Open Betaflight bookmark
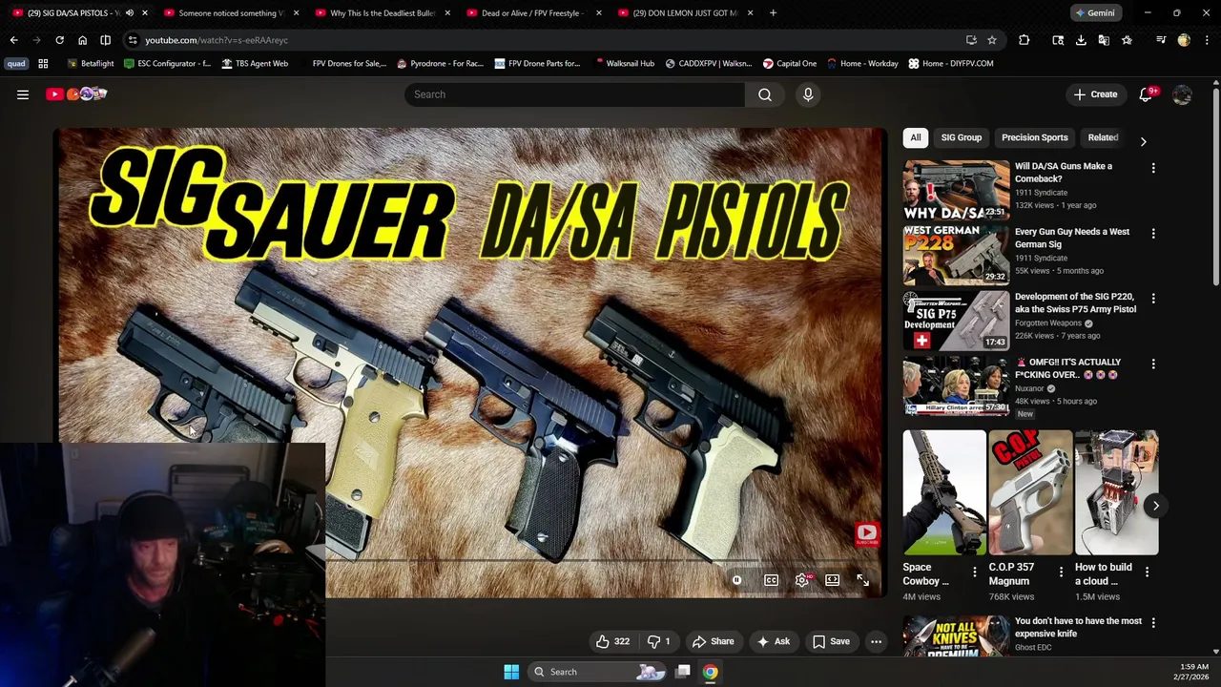Image resolution: width=1221 pixels, height=687 pixels. (x=91, y=64)
